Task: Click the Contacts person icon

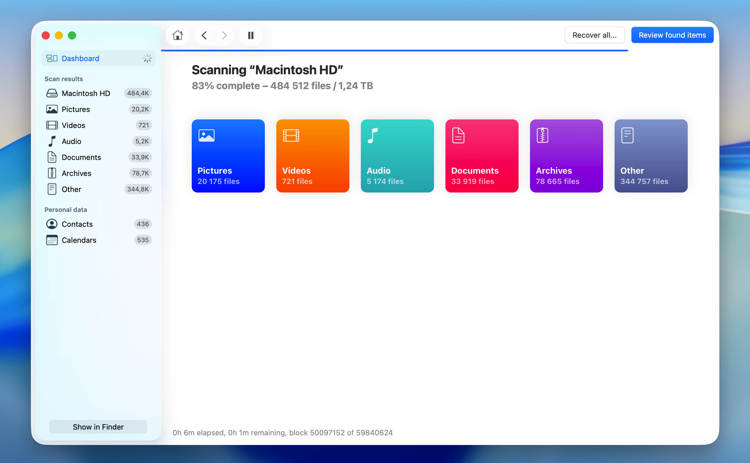Action: tap(52, 224)
